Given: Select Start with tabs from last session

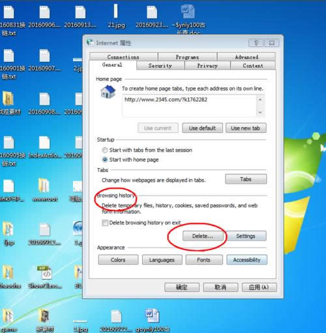Looking at the screenshot, I should point(105,150).
